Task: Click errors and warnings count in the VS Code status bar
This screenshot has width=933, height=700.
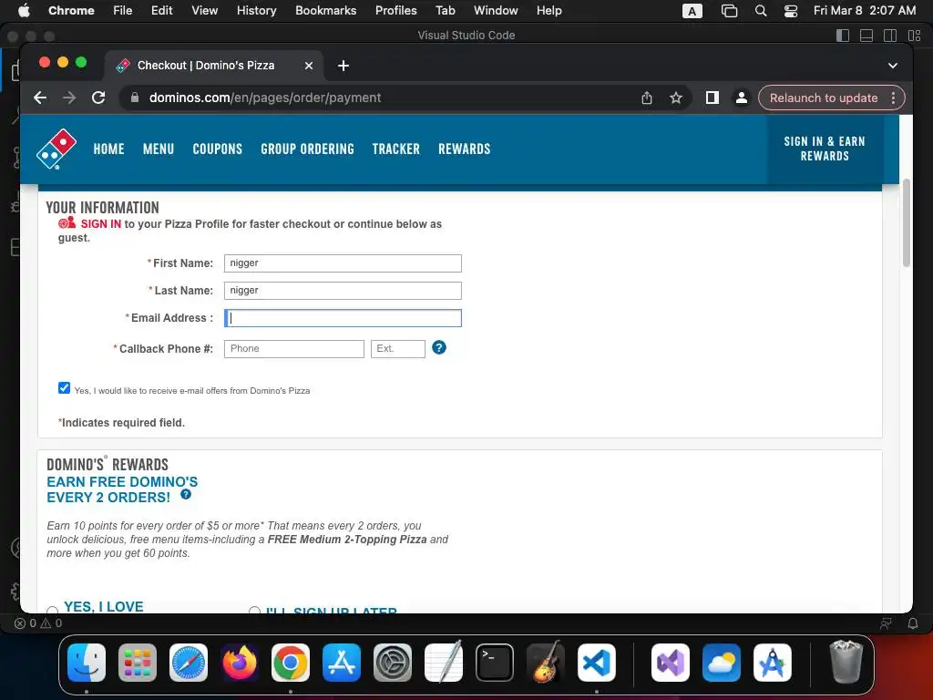Action: 38,623
